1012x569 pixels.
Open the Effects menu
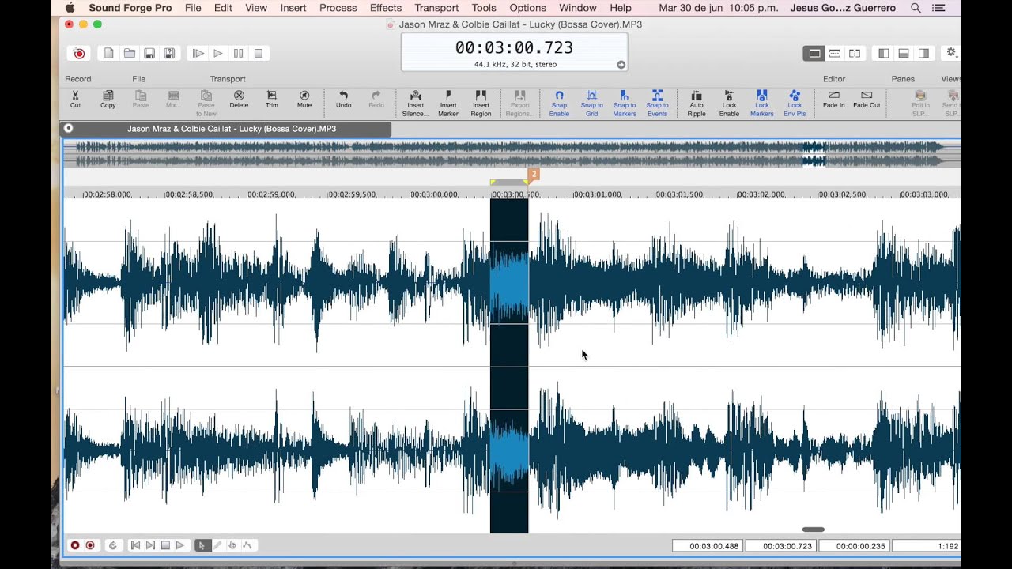pos(386,8)
